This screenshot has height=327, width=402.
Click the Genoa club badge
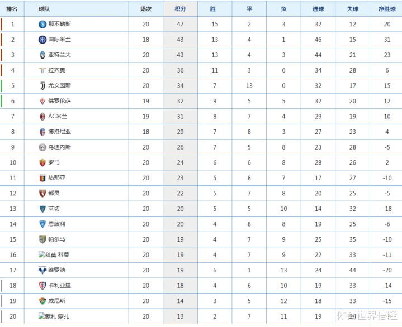[42, 178]
